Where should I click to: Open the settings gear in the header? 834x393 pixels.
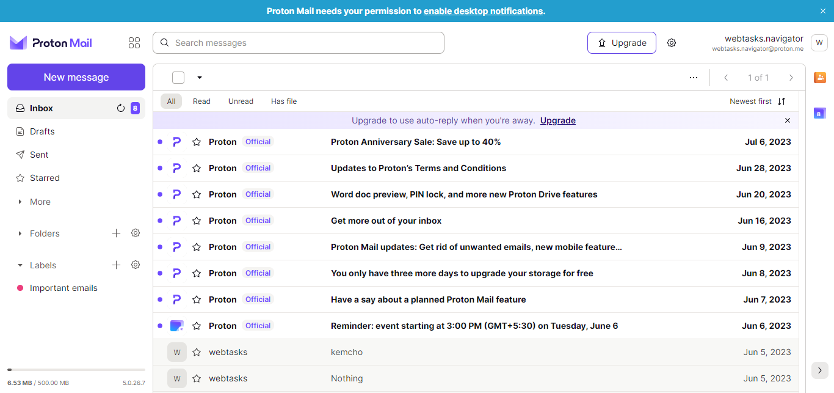pos(672,43)
